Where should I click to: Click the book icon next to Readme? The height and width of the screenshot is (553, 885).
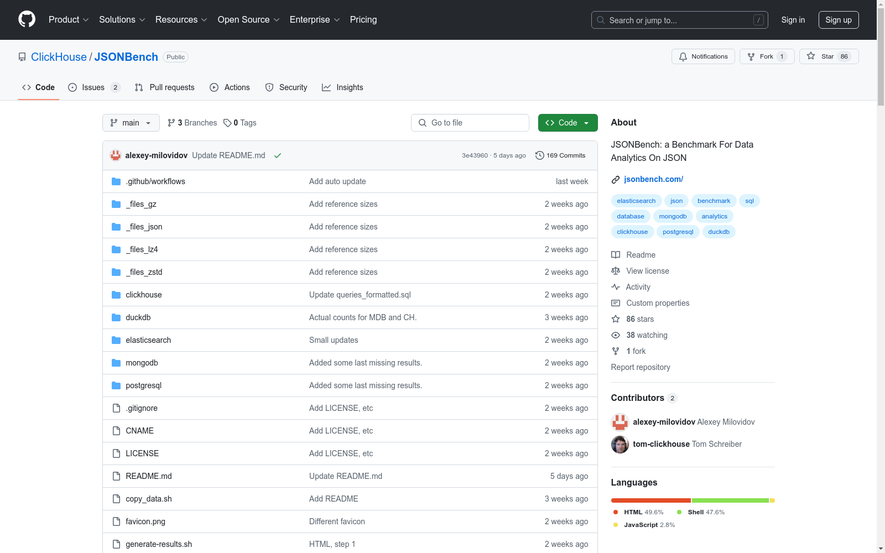(x=616, y=255)
